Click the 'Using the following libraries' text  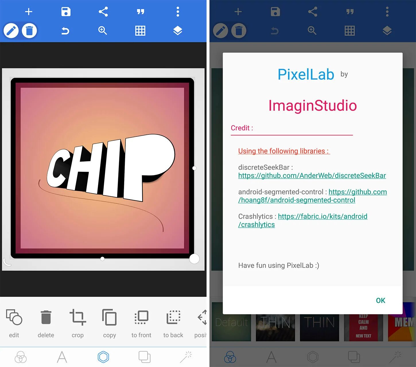pyautogui.click(x=284, y=151)
